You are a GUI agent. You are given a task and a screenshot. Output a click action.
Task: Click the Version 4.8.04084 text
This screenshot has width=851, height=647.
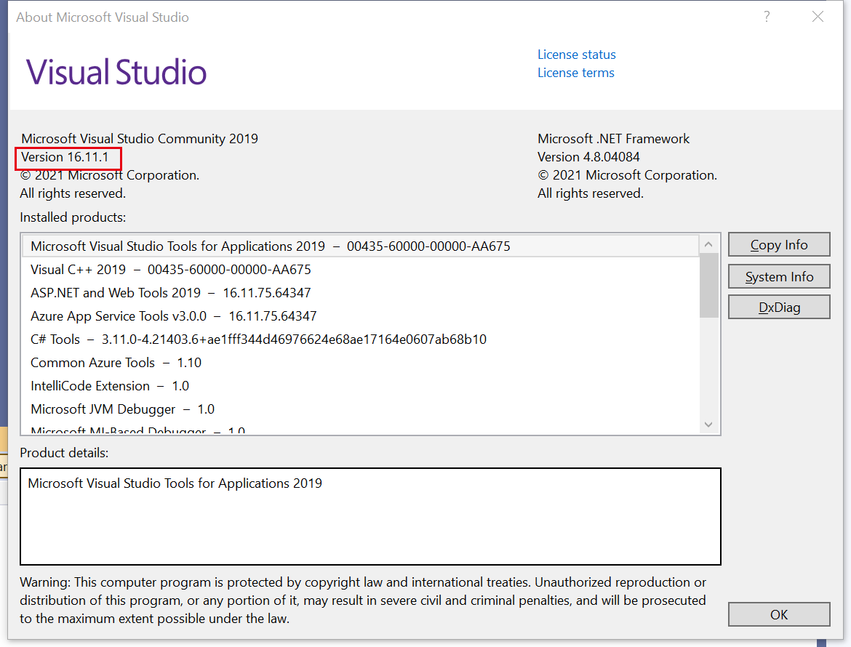[588, 157]
